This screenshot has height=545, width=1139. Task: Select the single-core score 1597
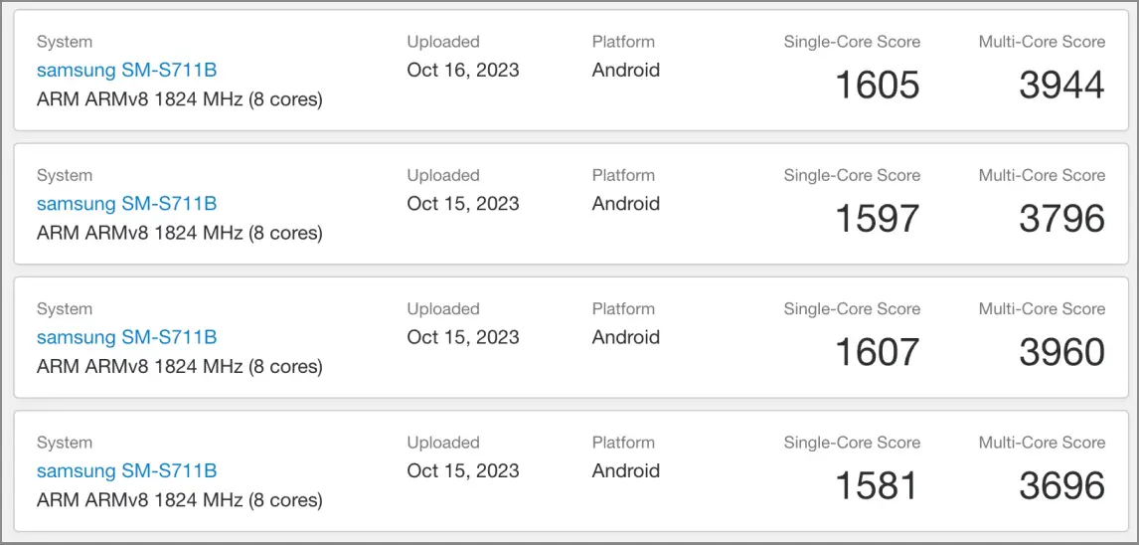(878, 219)
